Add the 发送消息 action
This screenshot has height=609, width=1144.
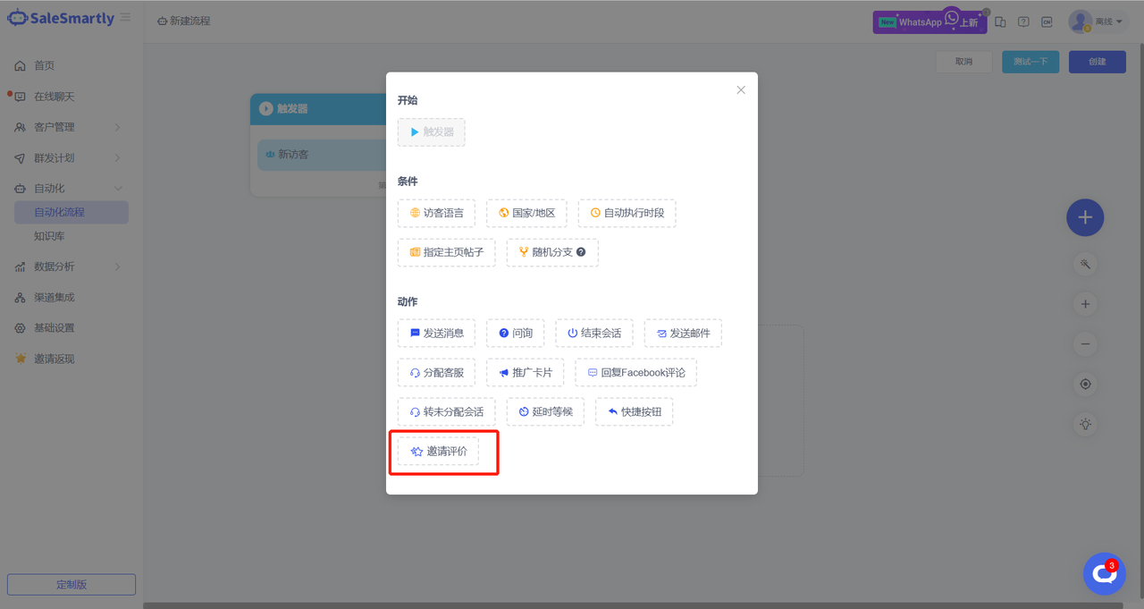coord(436,334)
